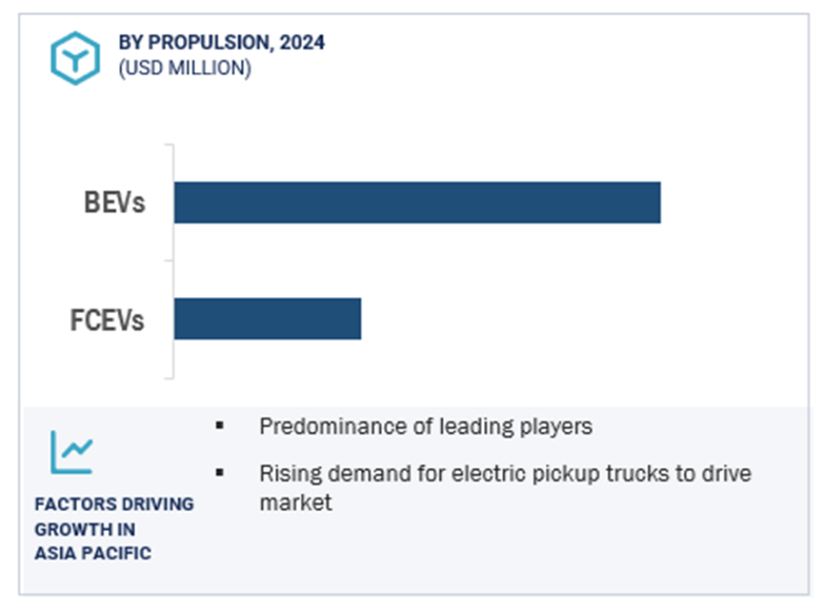Viewport: 826px width, 604px height.
Task: Click Predominance of leading players text
Action: point(425,426)
